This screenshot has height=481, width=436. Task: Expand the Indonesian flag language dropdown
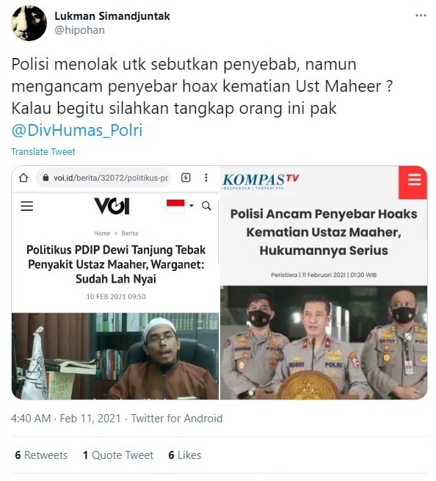[x=180, y=206]
